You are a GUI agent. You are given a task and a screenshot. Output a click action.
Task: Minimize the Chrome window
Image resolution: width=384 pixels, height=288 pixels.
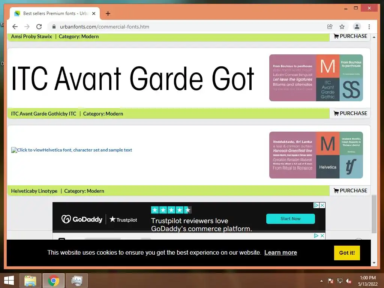point(345,8)
